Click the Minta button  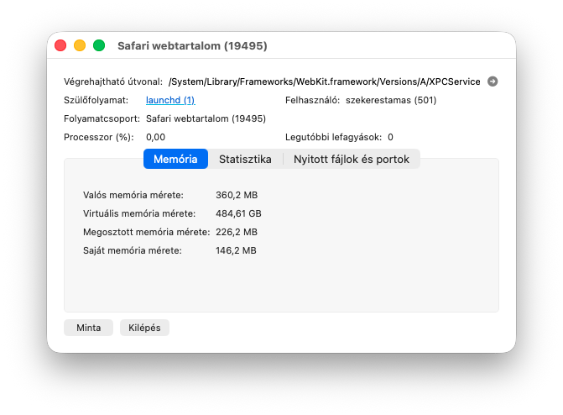(x=88, y=328)
